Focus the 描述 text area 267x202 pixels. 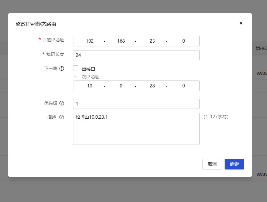(136, 129)
